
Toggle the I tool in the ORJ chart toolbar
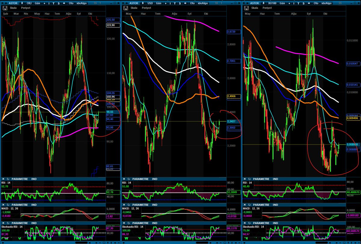[x=49, y=3]
